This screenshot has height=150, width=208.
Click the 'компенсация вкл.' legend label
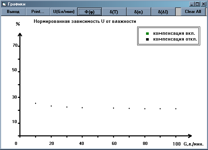(x=174, y=33)
